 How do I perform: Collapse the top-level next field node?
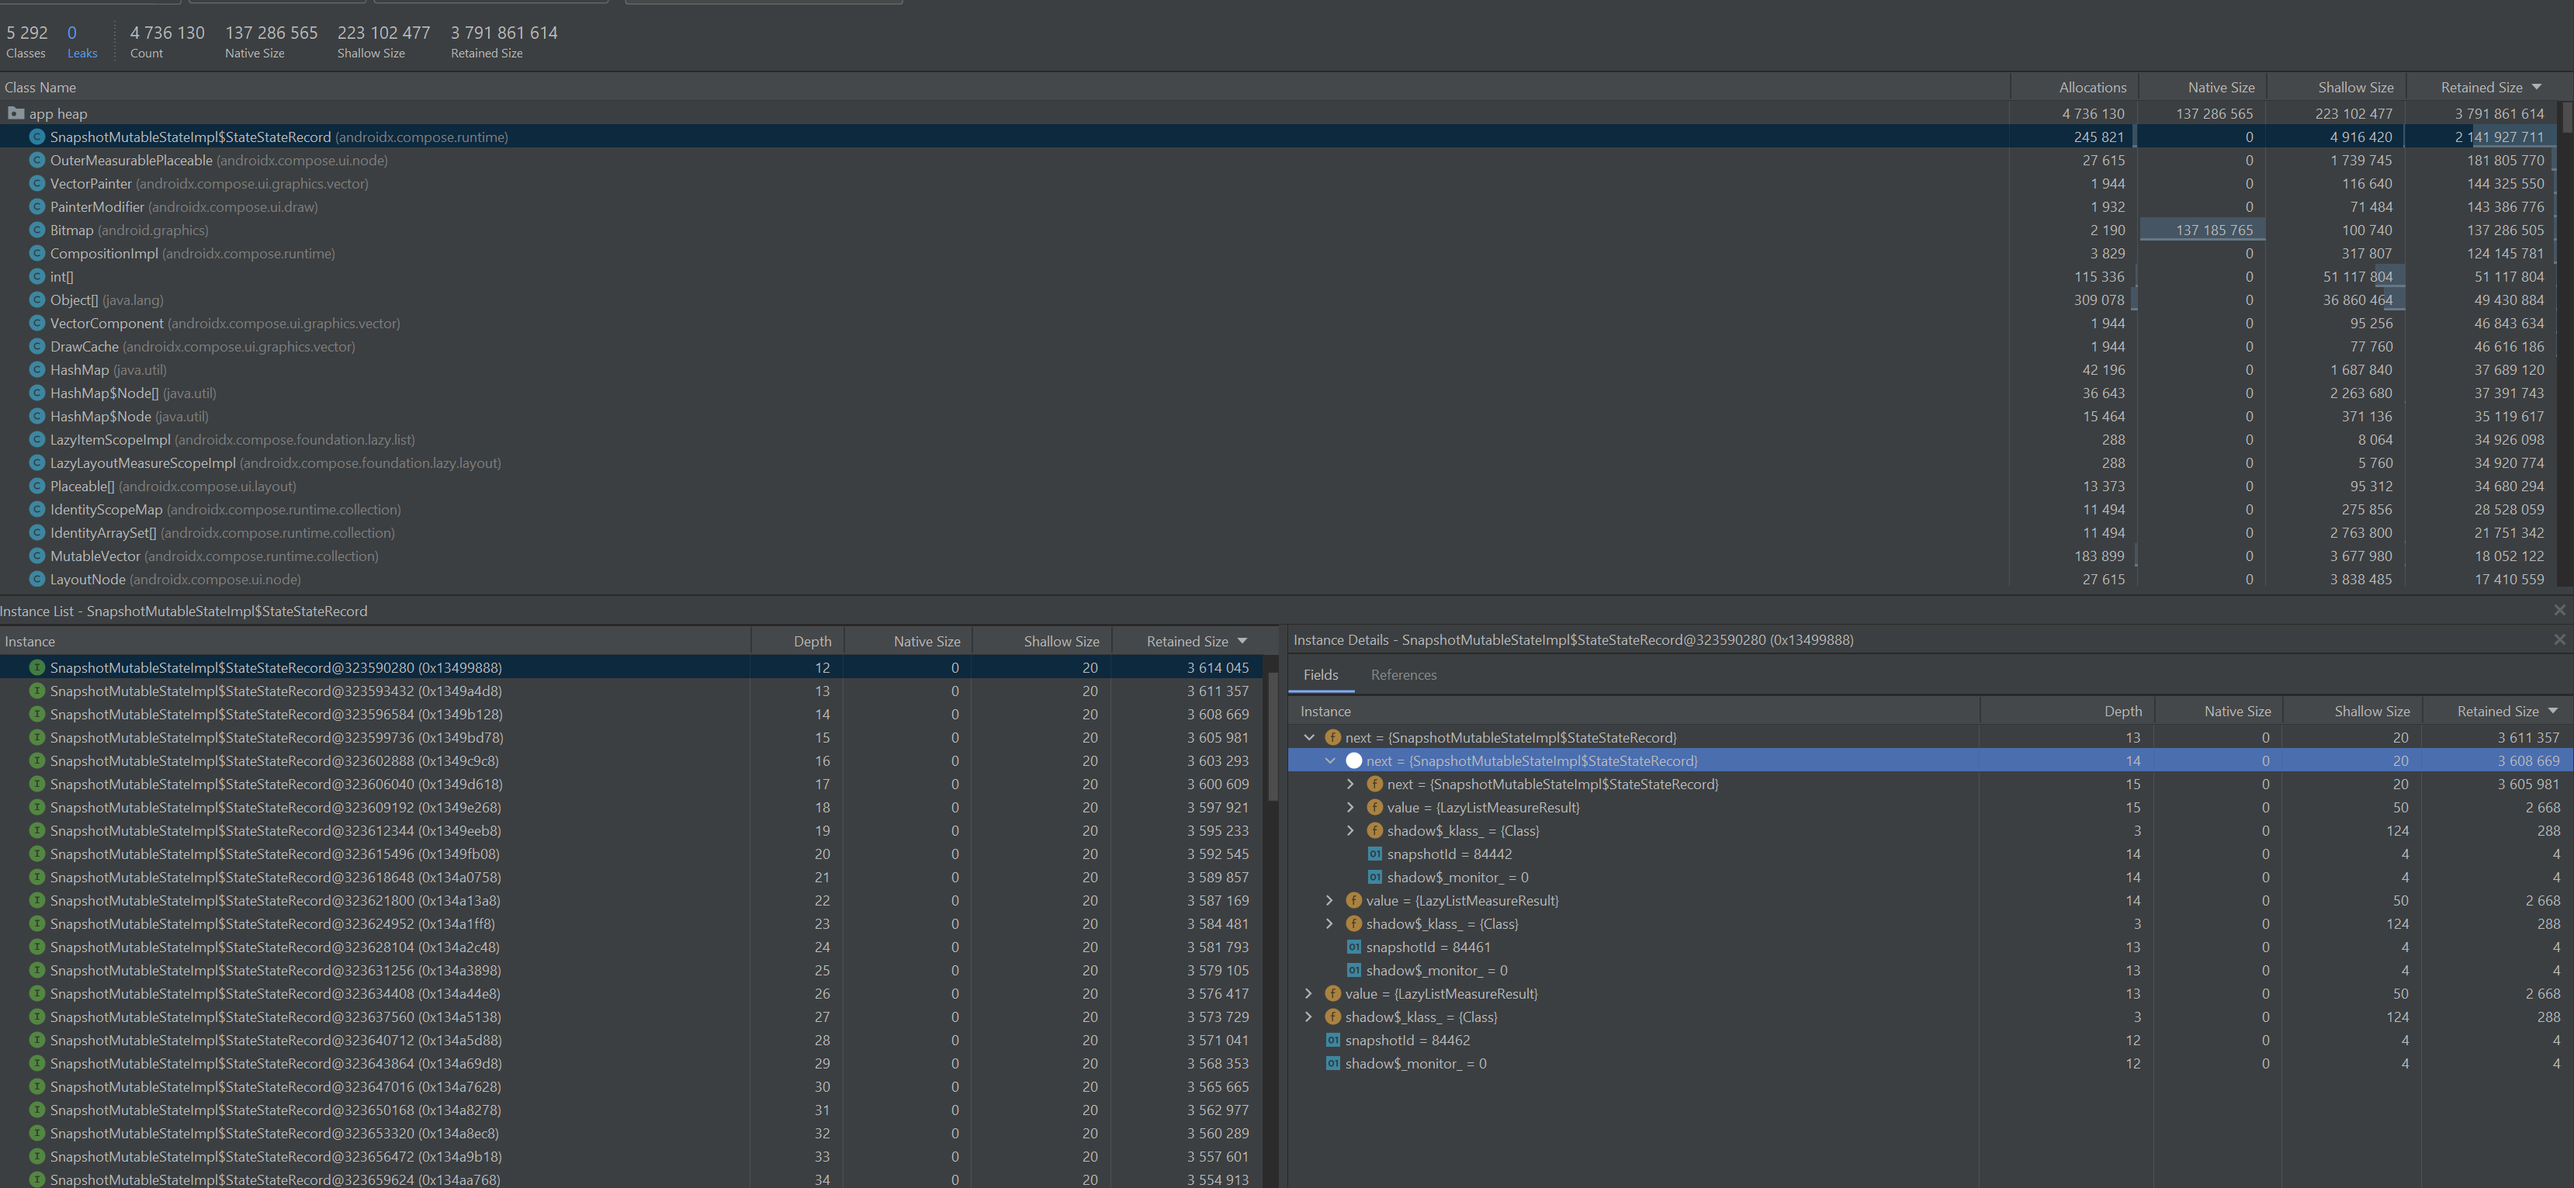[1309, 737]
